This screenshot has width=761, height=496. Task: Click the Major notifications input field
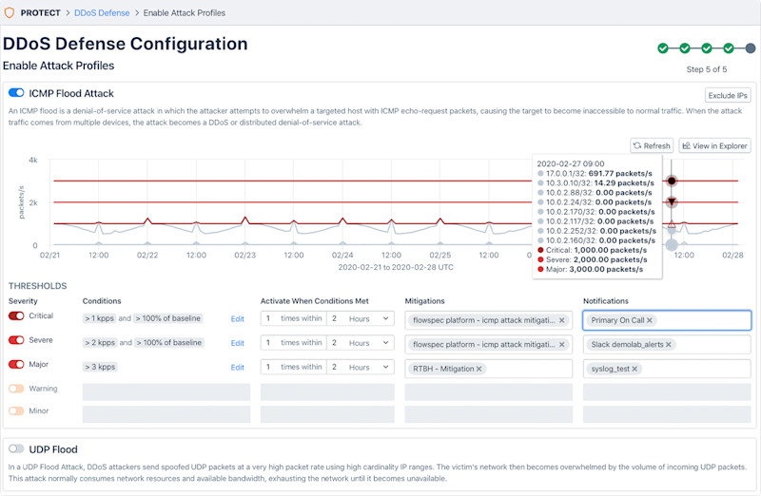click(x=667, y=369)
